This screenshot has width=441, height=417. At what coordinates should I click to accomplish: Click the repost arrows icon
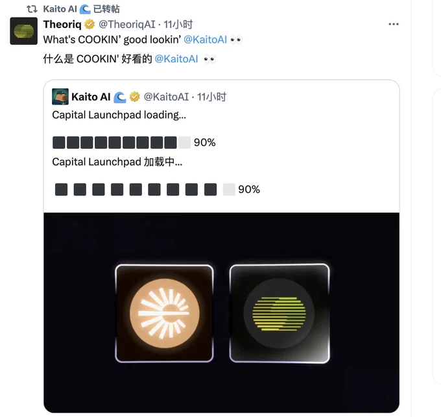[32, 9]
